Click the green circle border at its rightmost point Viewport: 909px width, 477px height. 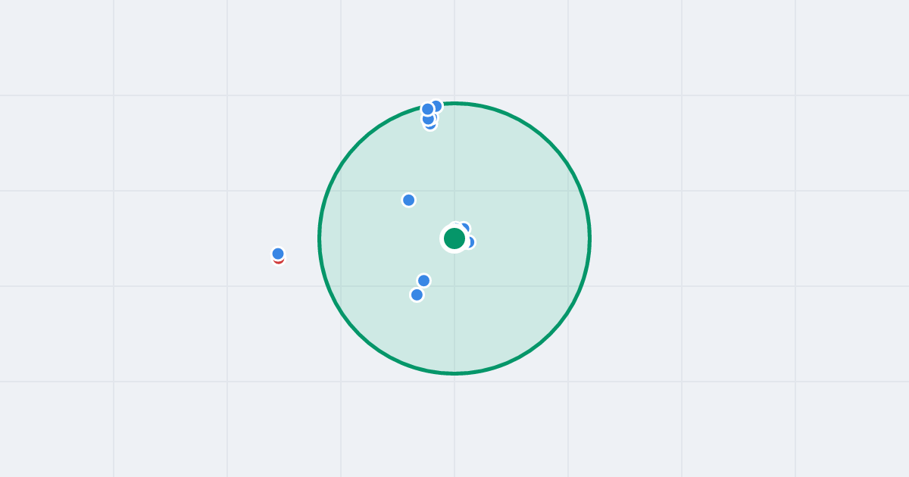click(589, 238)
